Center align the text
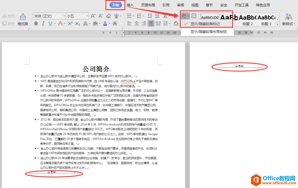This screenshot has height=188, width=298. [137, 23]
